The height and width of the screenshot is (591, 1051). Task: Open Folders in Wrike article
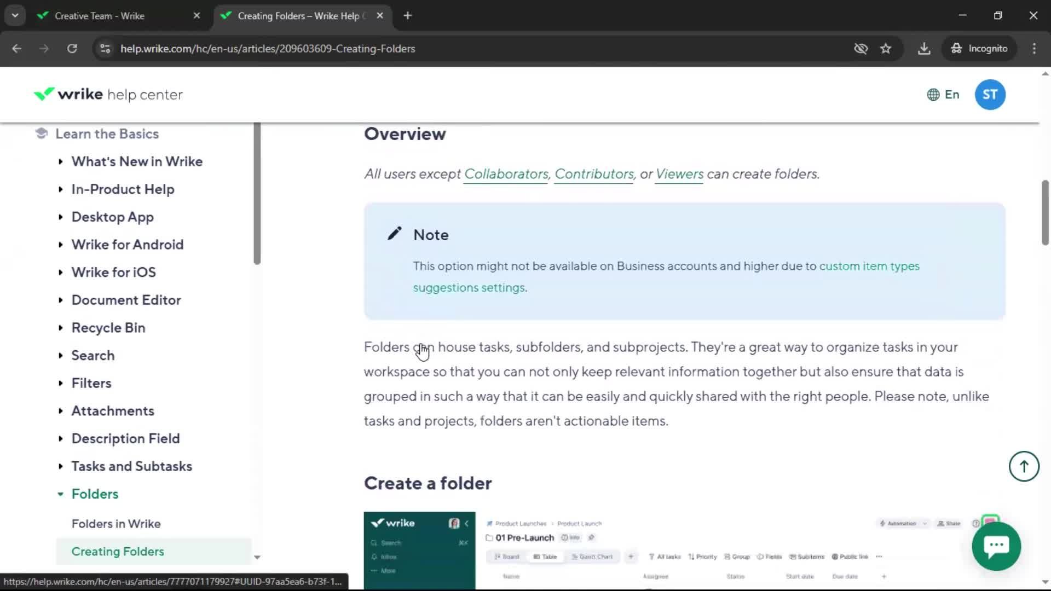pyautogui.click(x=116, y=524)
